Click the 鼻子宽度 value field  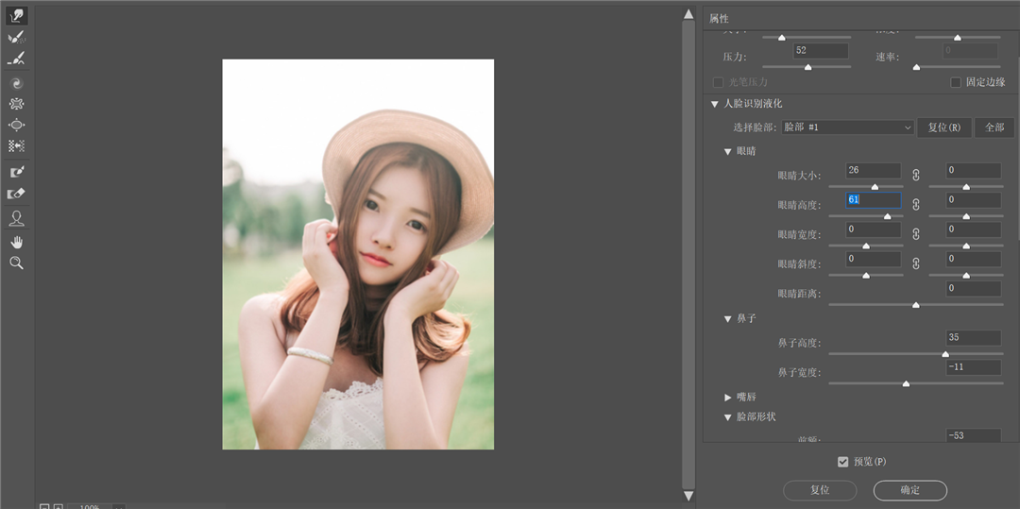[974, 366]
